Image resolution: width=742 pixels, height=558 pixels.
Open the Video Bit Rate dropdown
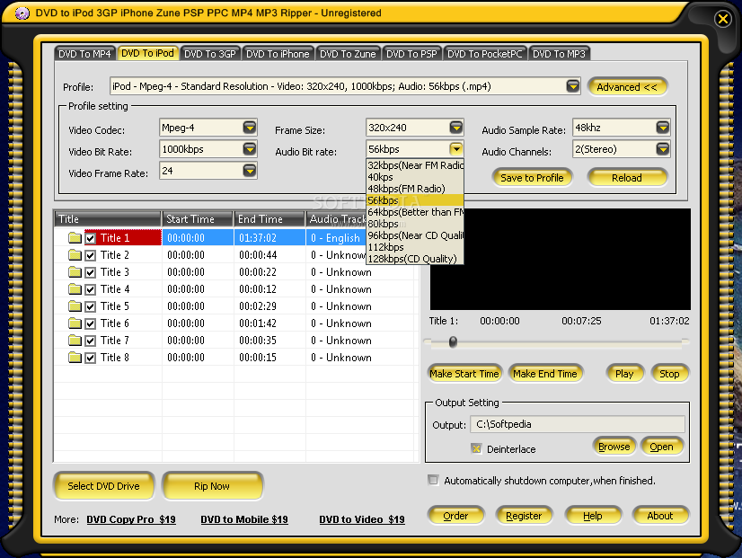click(250, 149)
